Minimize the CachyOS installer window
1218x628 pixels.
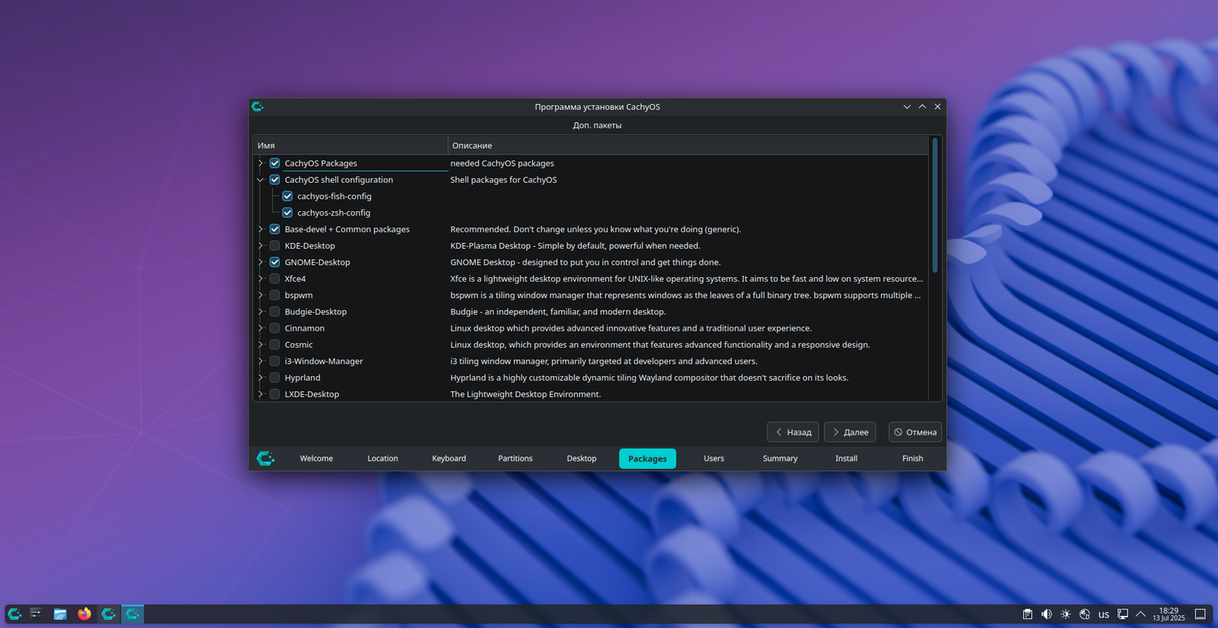click(x=907, y=106)
